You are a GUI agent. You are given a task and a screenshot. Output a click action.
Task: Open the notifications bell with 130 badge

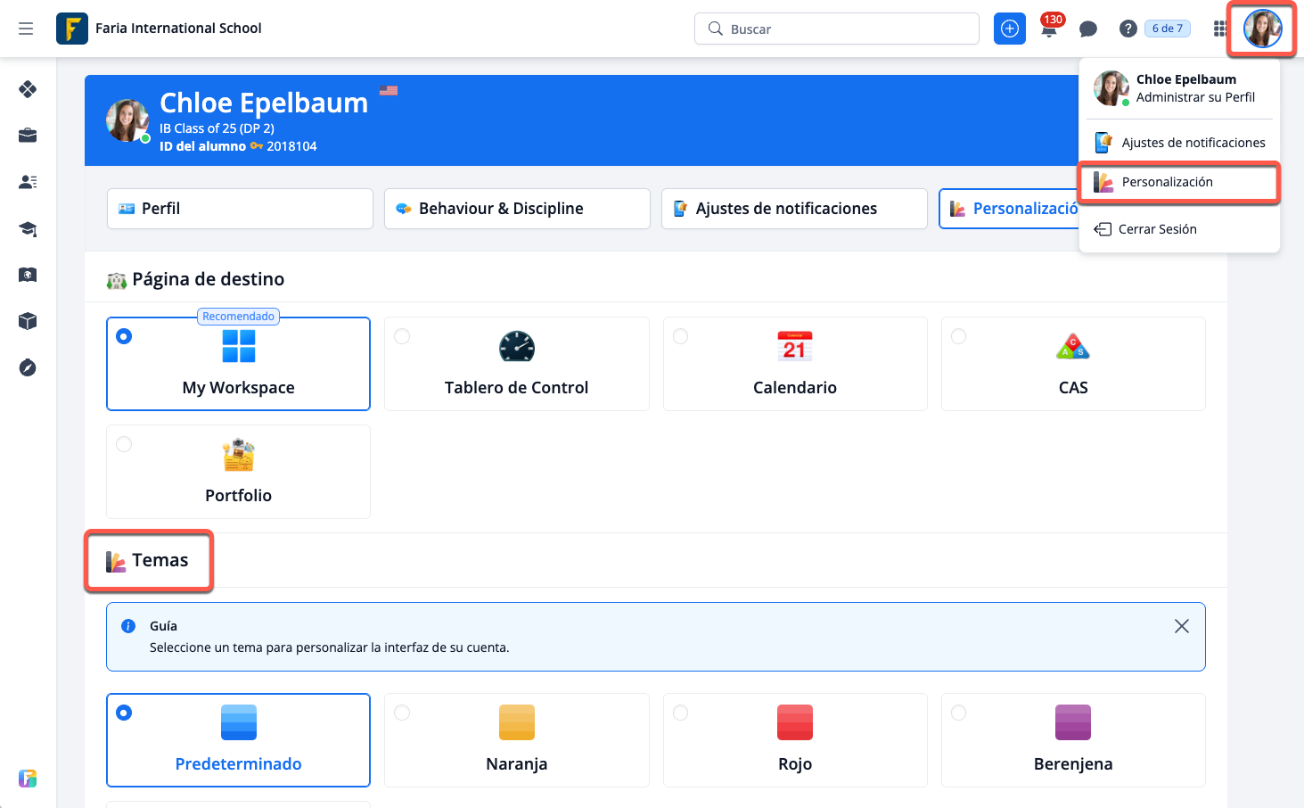point(1049,29)
